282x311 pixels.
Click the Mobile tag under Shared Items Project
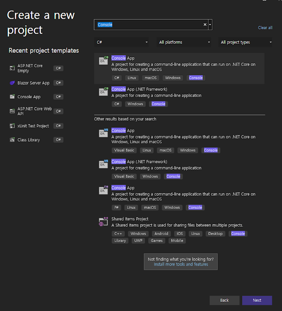177,241
